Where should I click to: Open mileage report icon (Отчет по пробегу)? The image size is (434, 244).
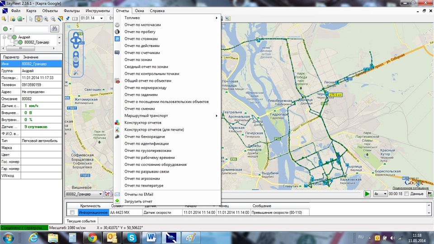[x=118, y=32]
